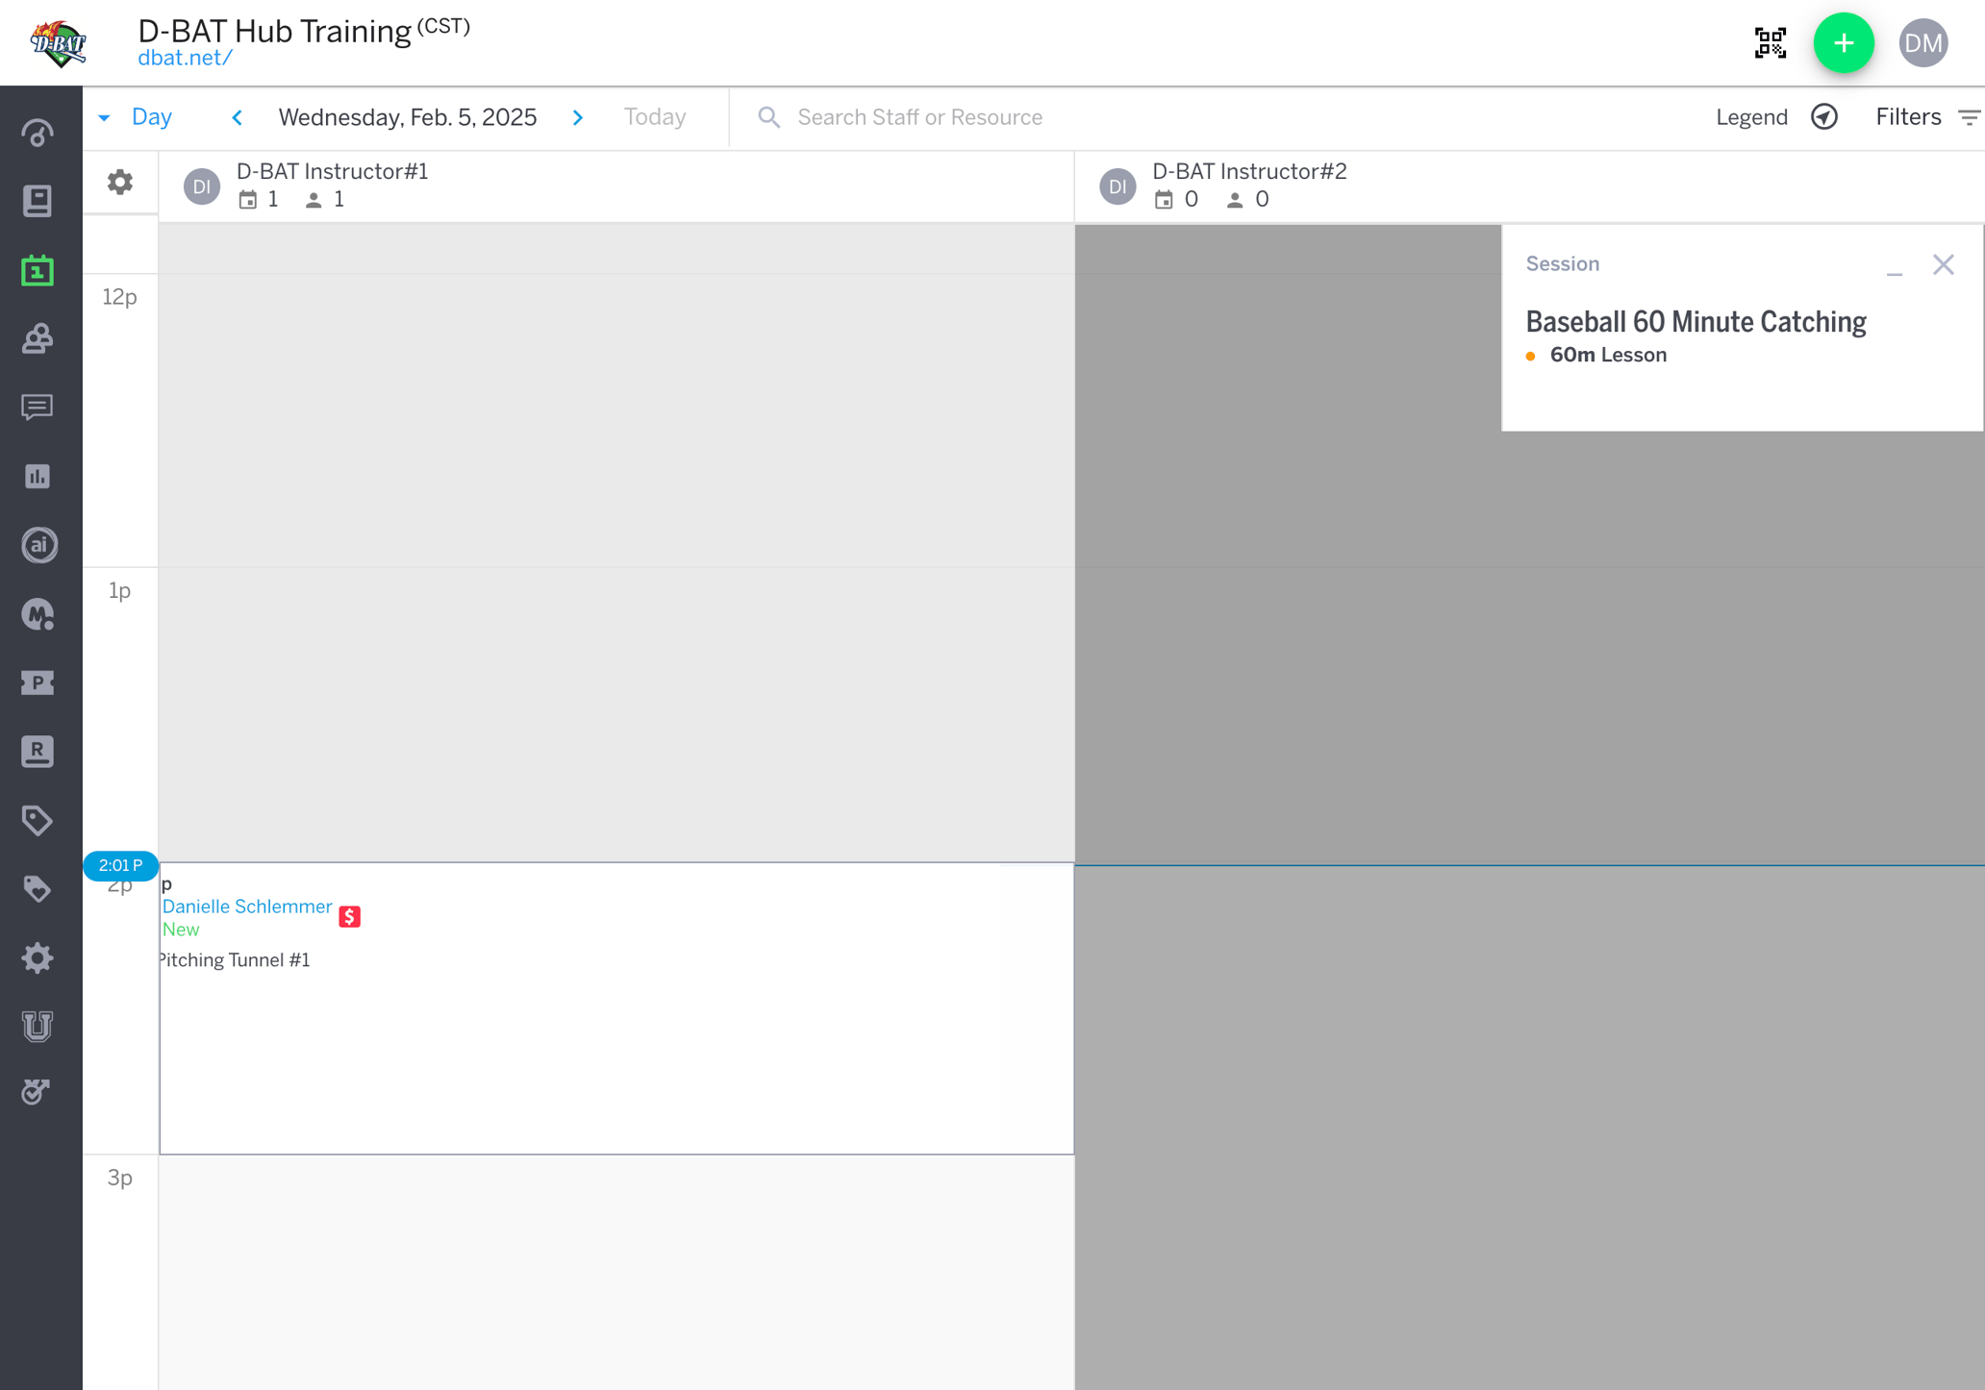
Task: Click the 12p time label
Action: pyautogui.click(x=120, y=297)
